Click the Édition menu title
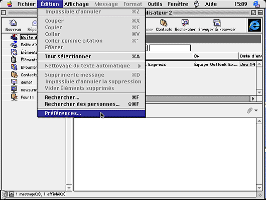266x200 pixels. [x=50, y=4]
